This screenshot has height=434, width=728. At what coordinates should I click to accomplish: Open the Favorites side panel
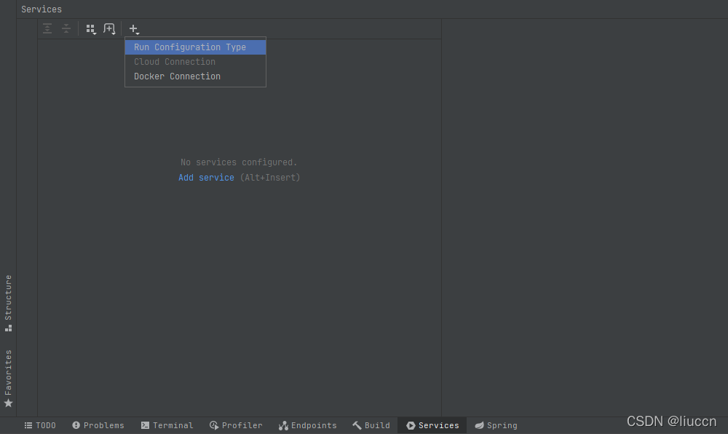(x=8, y=379)
